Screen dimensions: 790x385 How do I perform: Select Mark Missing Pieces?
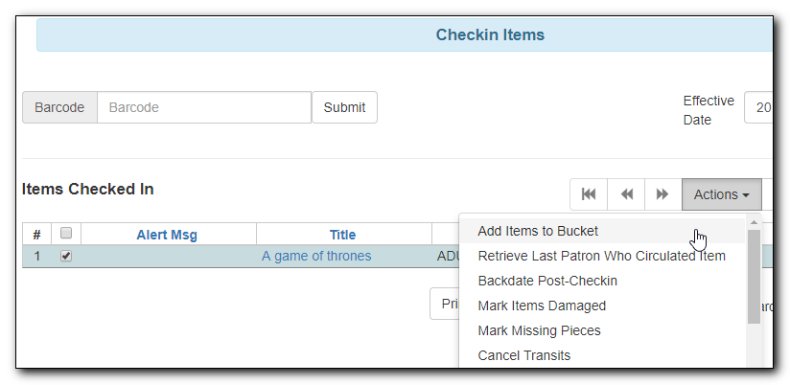539,330
